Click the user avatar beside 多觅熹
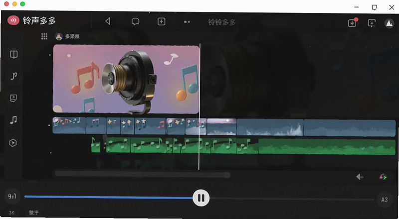The width and height of the screenshot is (399, 219). (x=59, y=37)
